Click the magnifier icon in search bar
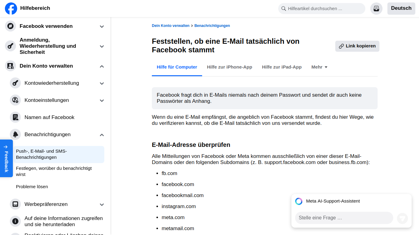This screenshot has width=419, height=235. pyautogui.click(x=284, y=9)
